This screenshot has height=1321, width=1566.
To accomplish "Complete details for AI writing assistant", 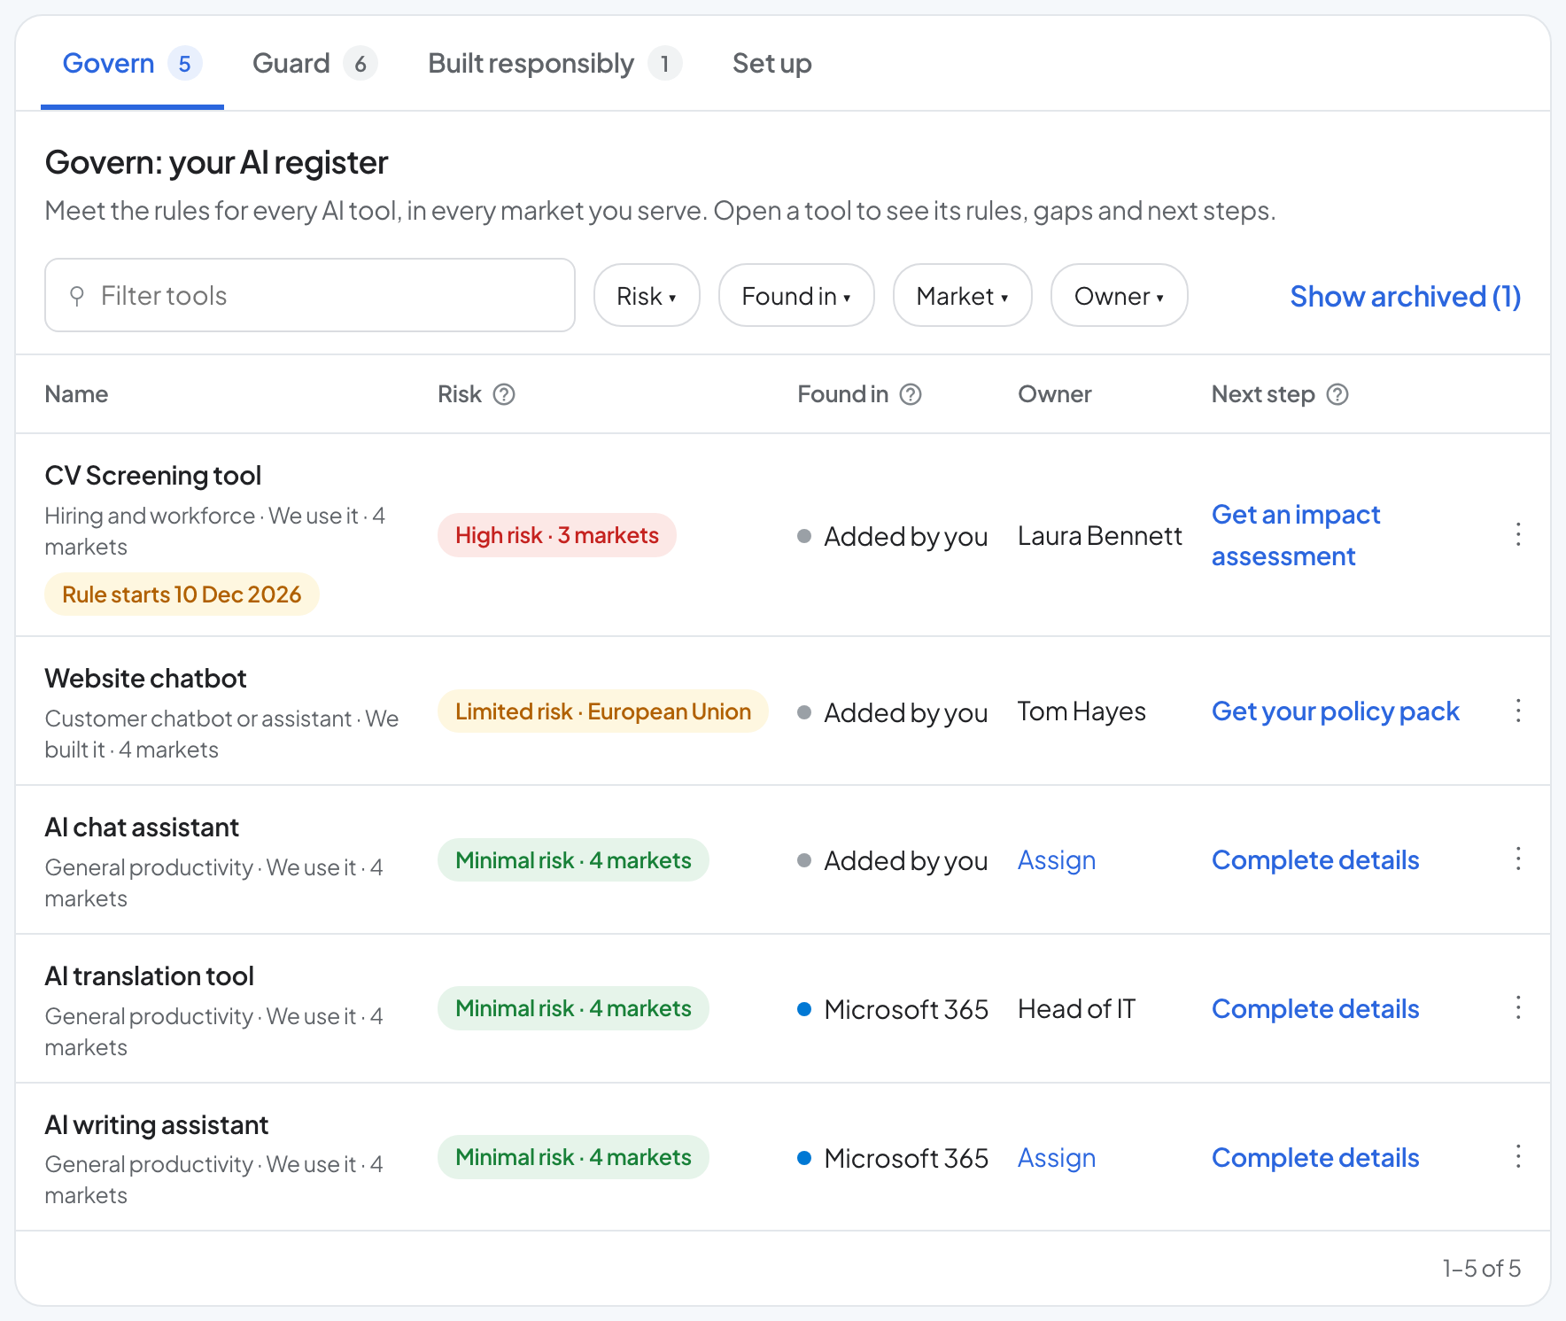I will click(x=1315, y=1157).
